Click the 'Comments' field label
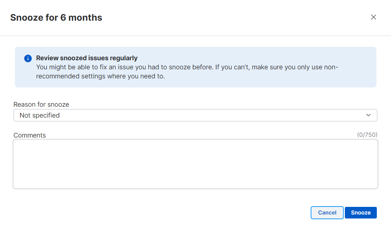The width and height of the screenshot is (391, 233). pos(30,135)
